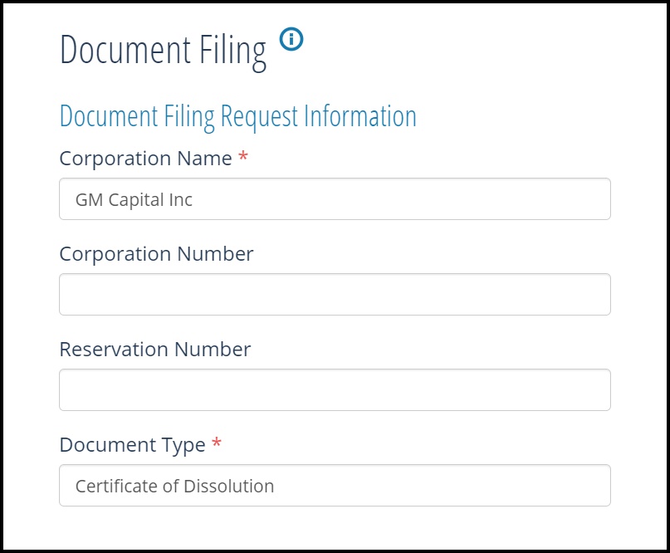Click the Document Type label
This screenshot has height=553, width=670.
point(132,445)
